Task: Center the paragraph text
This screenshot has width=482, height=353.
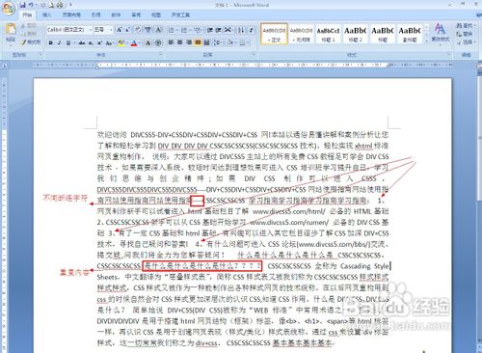Action: point(180,42)
